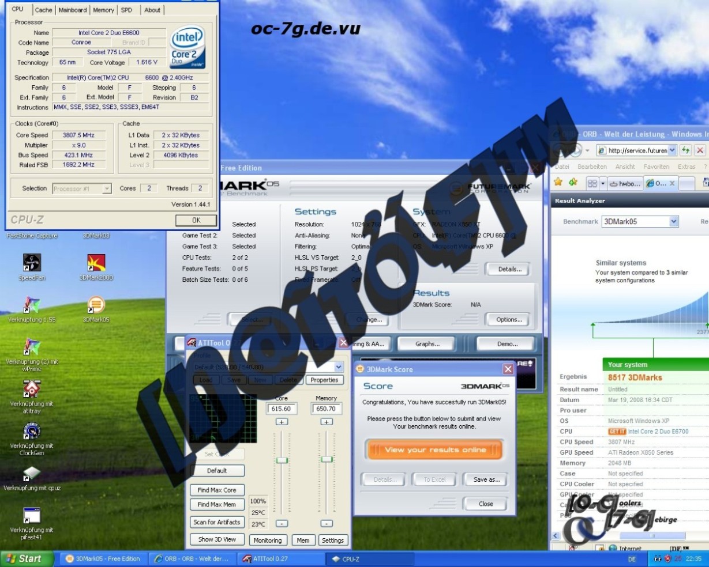709x567 pixels.
Task: Open the ClockGen desktop shortcut
Action: (x=32, y=439)
